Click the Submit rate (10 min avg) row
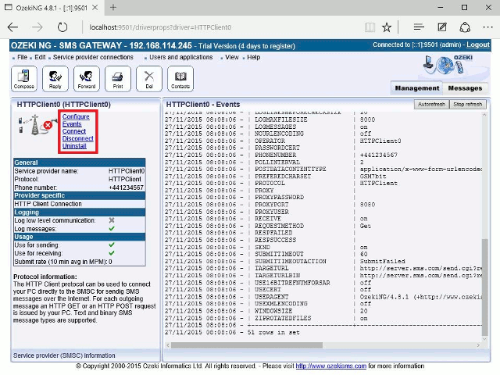 coord(80,262)
